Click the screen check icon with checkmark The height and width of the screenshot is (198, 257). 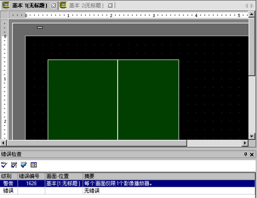click(24, 165)
